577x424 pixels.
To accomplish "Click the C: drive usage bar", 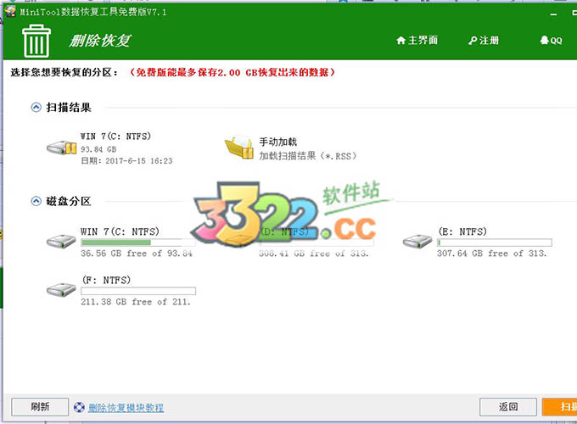I will (x=138, y=243).
